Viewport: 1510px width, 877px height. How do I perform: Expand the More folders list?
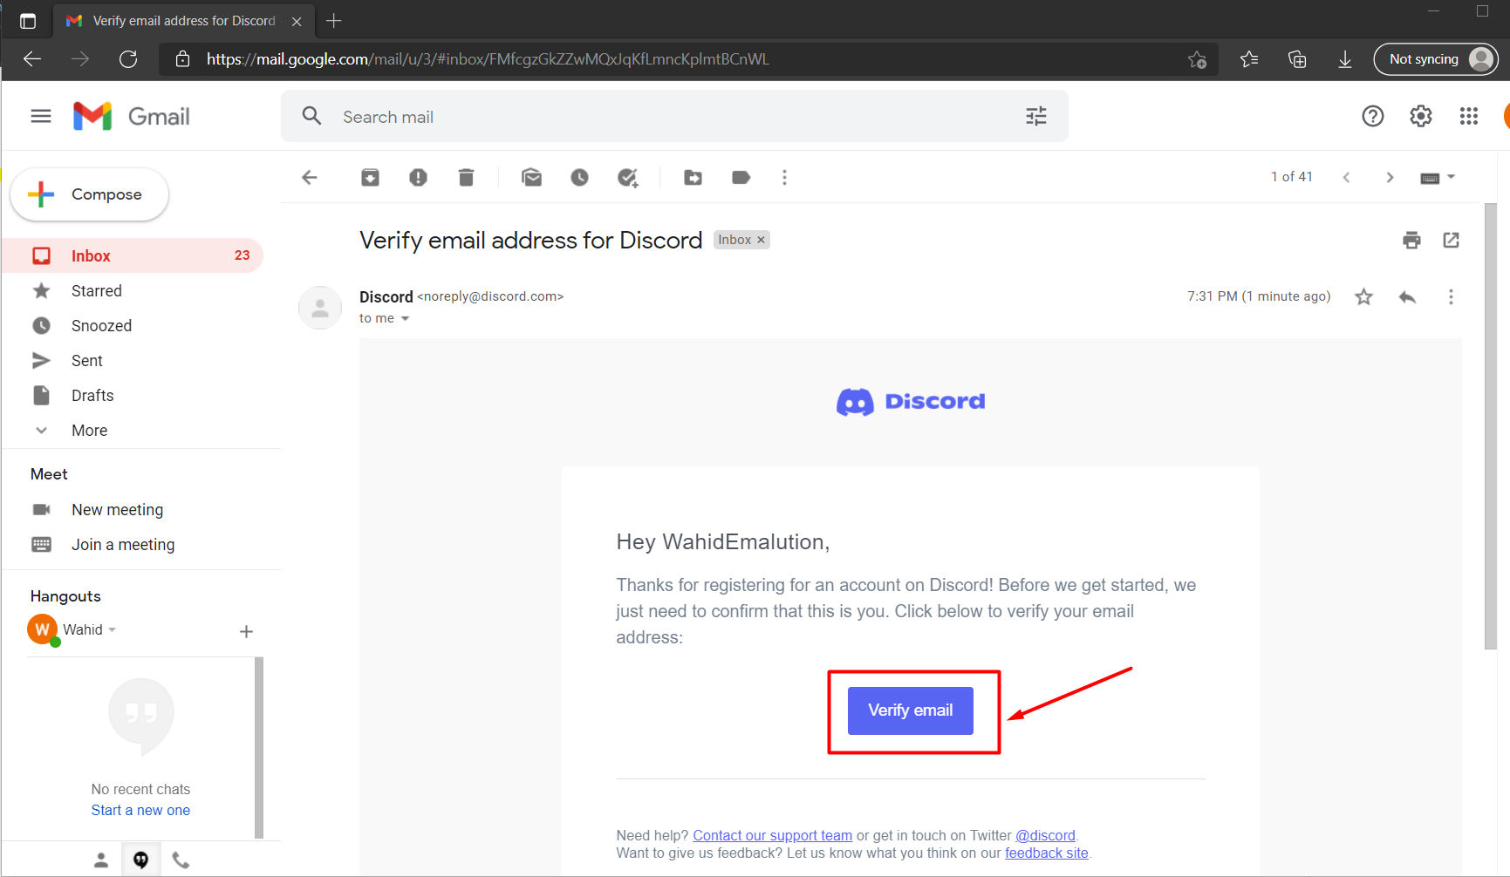coord(89,431)
